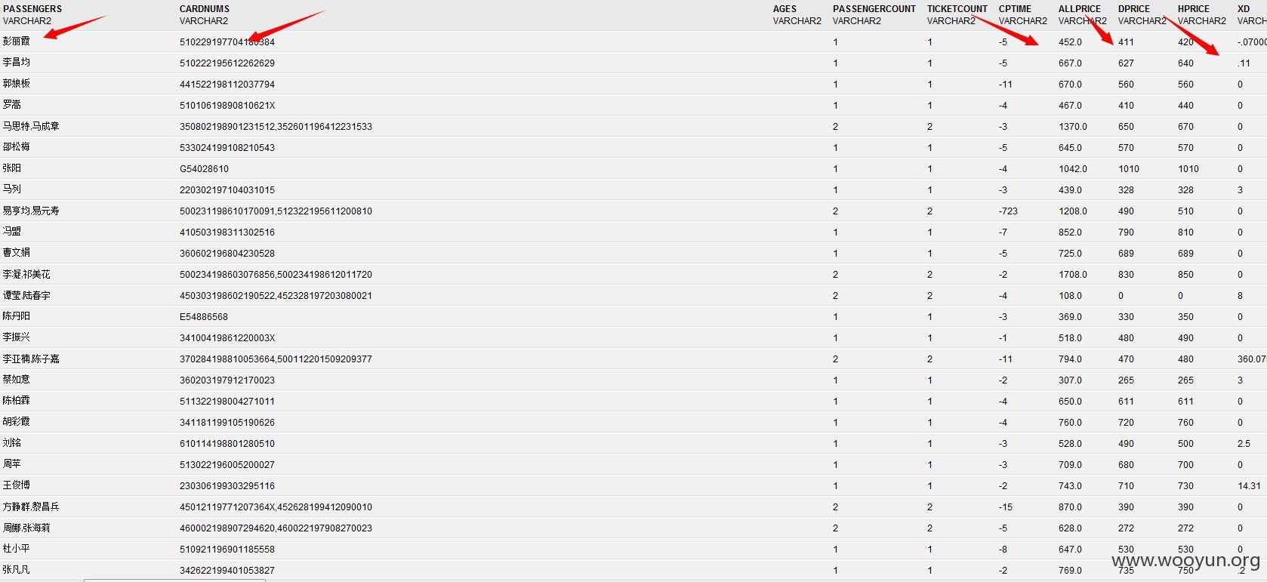The width and height of the screenshot is (1267, 582).
Task: Click the ALLPRICE value 1370.0
Action: click(1073, 127)
